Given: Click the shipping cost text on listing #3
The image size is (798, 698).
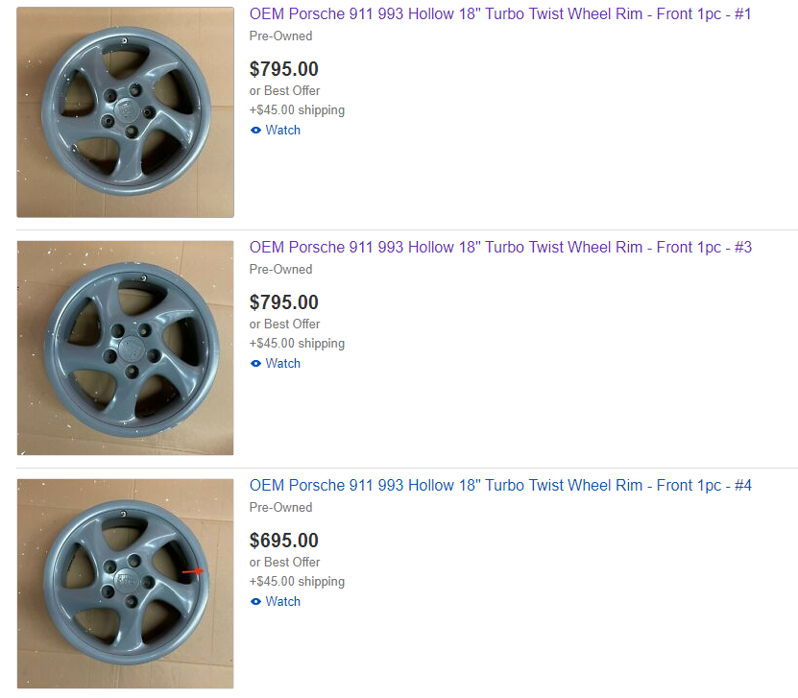Looking at the screenshot, I should coord(297,344).
